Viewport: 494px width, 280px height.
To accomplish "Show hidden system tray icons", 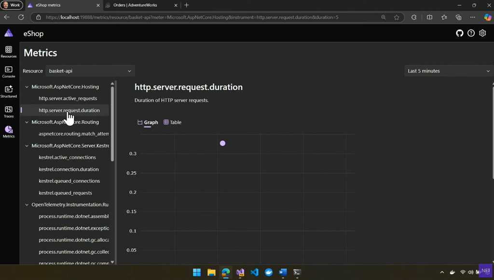I will [x=442, y=272].
